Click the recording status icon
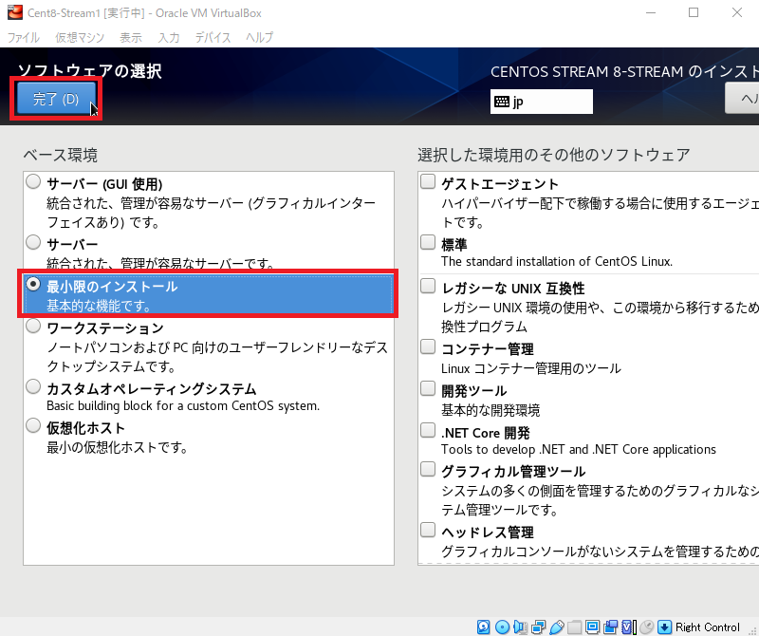 (x=611, y=627)
